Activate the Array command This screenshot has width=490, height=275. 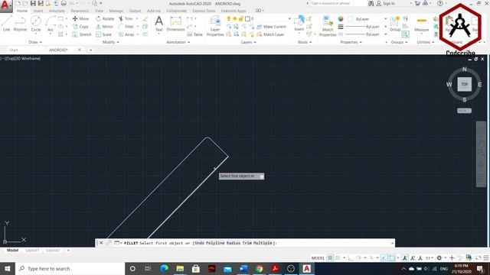click(126, 34)
